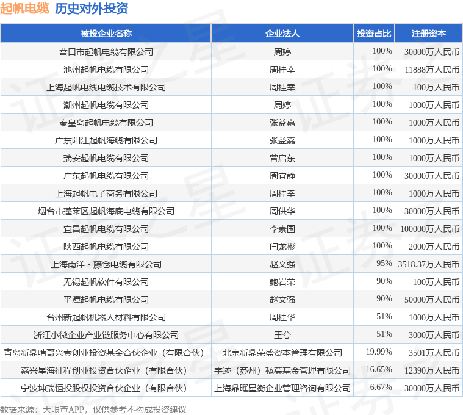The height and width of the screenshot is (415, 463).
Task: Click legal person 曾启东
Action: (282, 158)
